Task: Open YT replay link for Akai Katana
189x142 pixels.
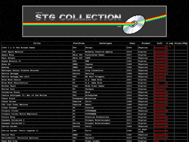Action: (167, 58)
